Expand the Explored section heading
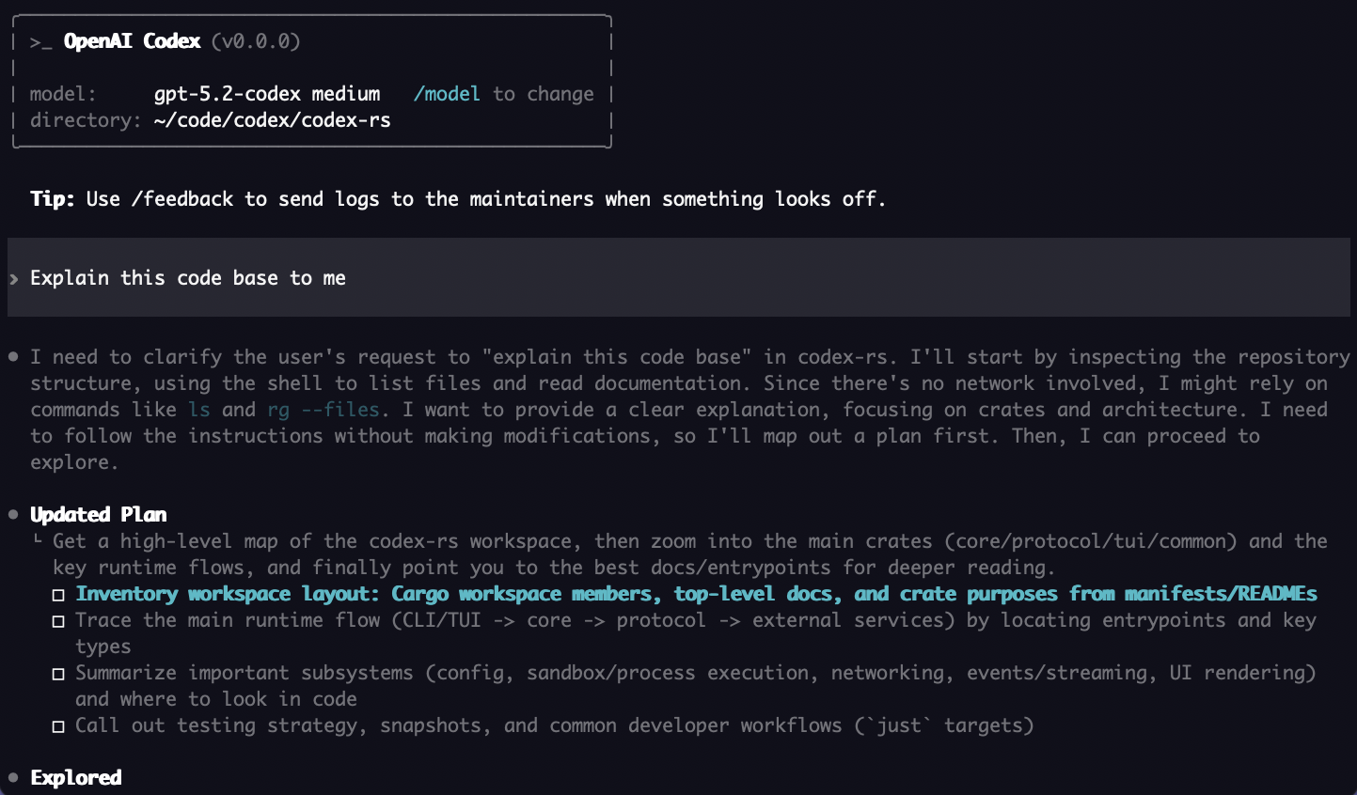 (x=76, y=778)
